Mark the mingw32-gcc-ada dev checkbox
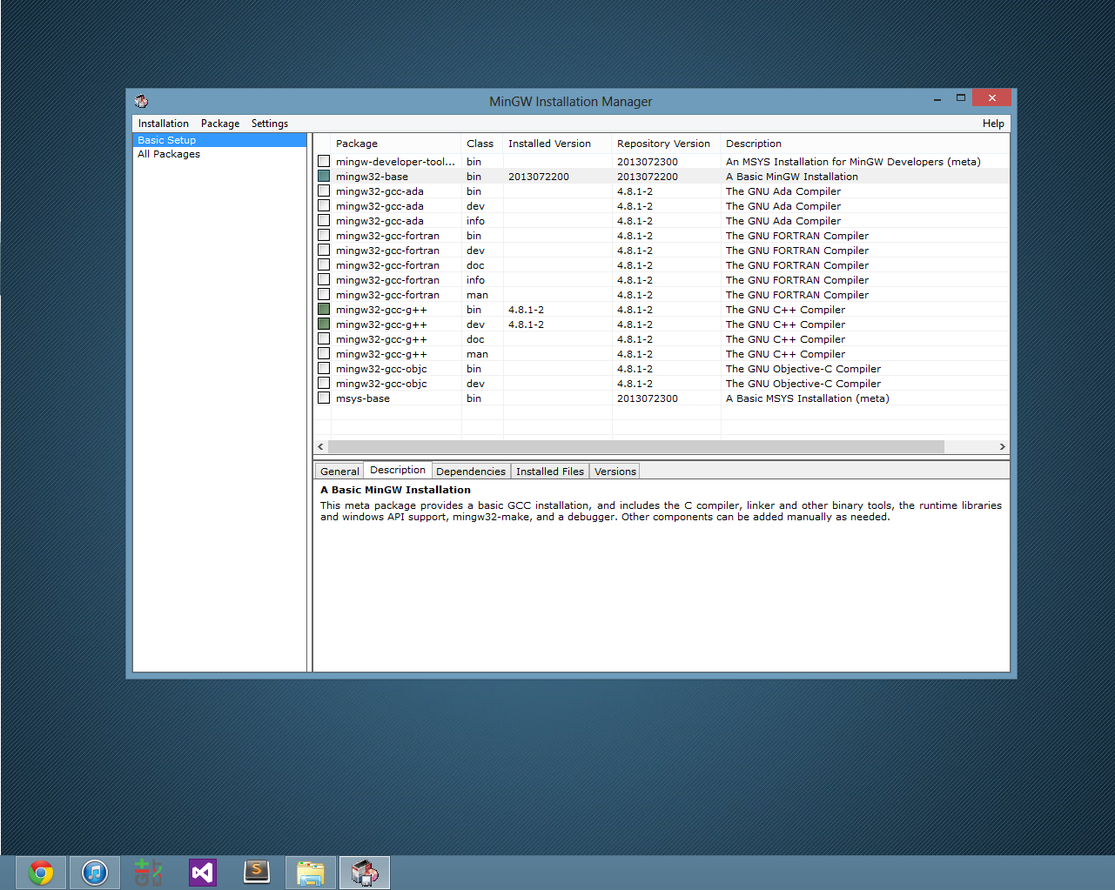The width and height of the screenshot is (1115, 890). [324, 205]
